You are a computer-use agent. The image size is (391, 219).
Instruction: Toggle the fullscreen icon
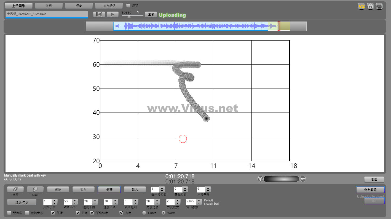coord(379,6)
